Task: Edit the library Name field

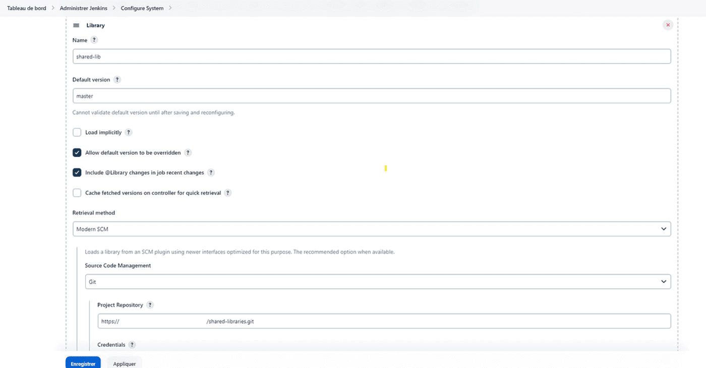Action: (372, 56)
